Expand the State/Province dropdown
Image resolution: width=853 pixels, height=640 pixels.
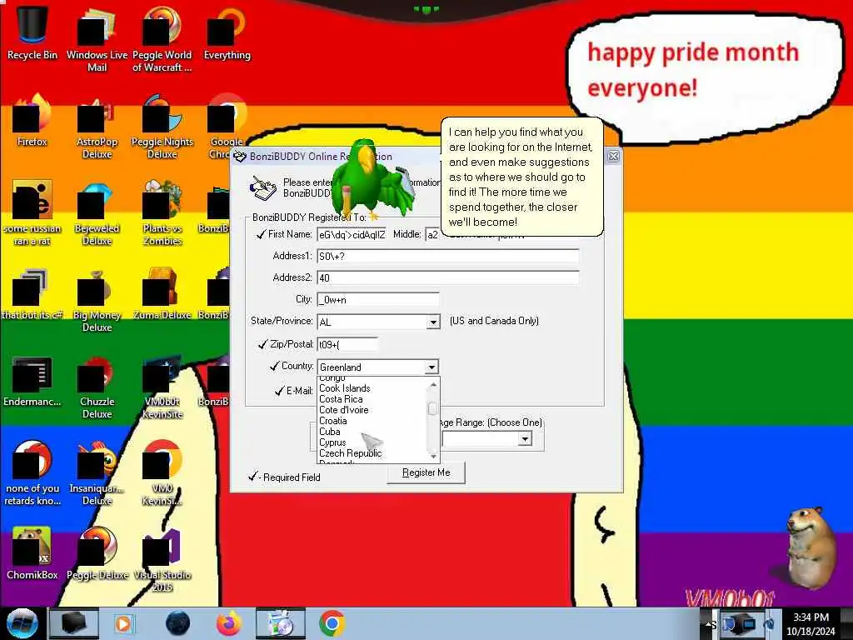coord(433,322)
